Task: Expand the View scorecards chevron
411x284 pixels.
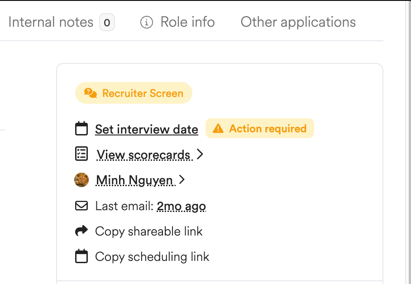Action: point(200,154)
